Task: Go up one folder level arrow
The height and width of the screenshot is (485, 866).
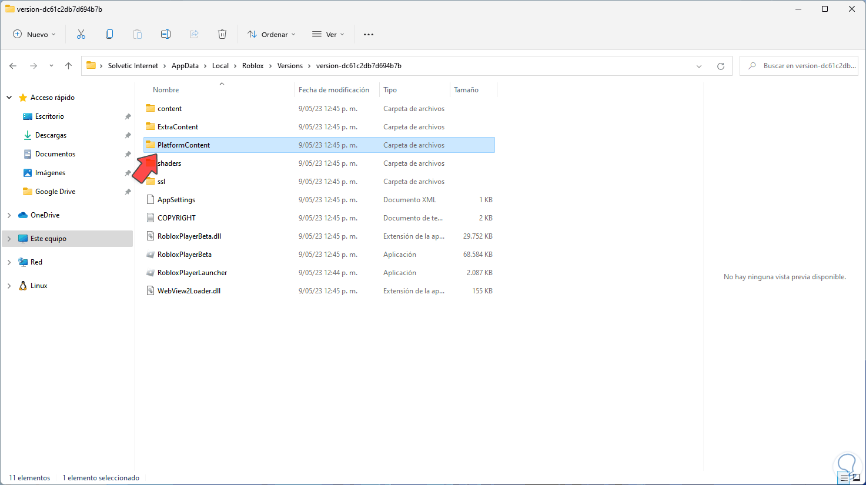Action: click(x=69, y=66)
